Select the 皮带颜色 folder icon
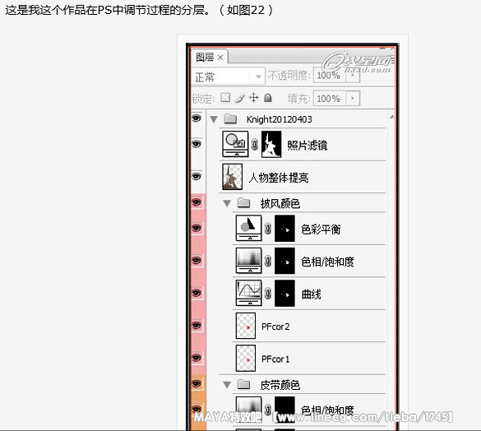 coord(244,384)
